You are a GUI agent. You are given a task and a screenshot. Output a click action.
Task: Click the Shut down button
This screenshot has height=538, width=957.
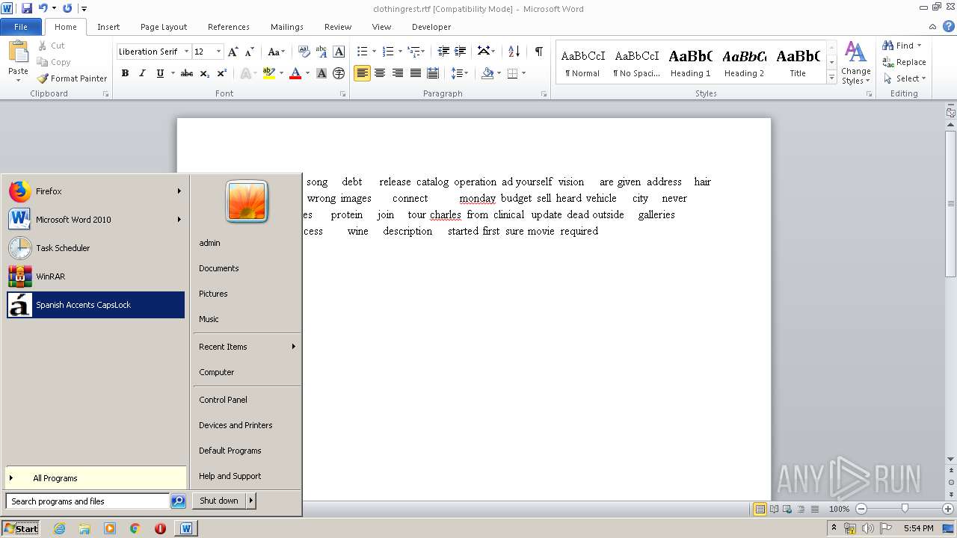point(219,501)
